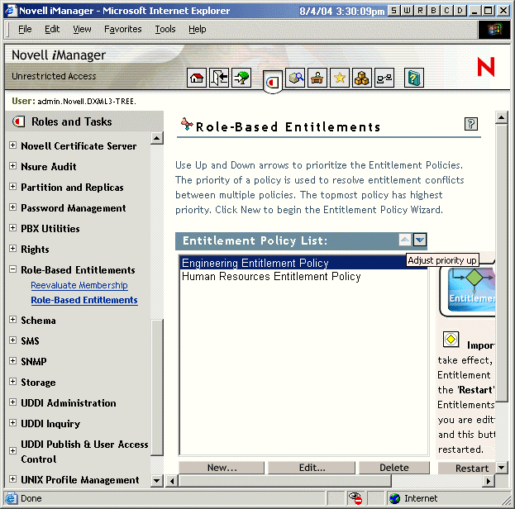Select Engineering Entitlement Policy in list
515x509 pixels.
pos(303,263)
